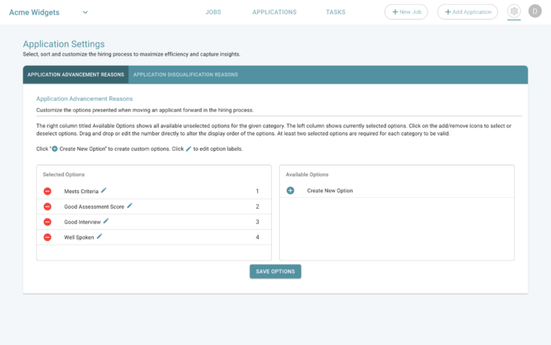Remove the Good Assessment Score option
This screenshot has width=551, height=345.
(47, 207)
